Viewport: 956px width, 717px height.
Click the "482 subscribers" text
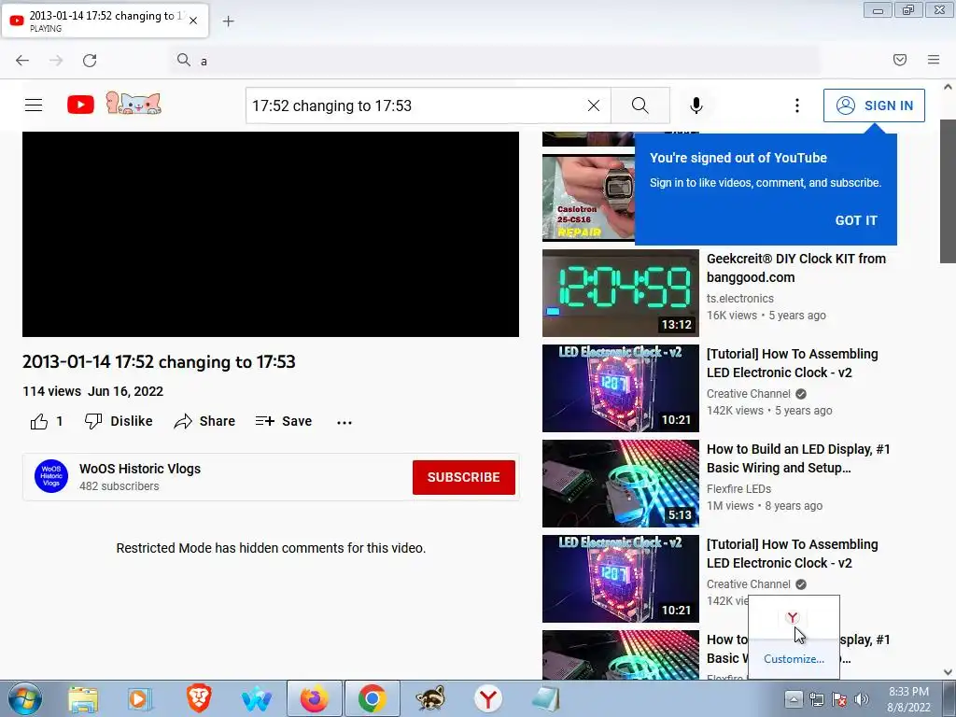pos(119,485)
